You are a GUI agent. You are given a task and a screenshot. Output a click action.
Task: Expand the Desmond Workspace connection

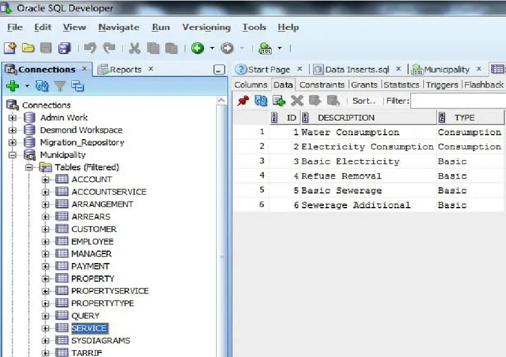tap(13, 130)
